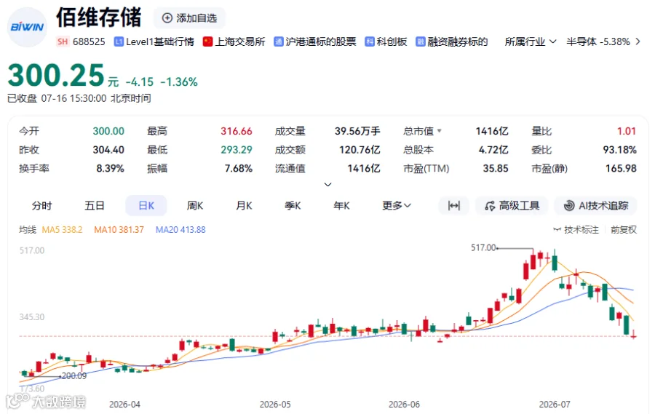Click the latest candlestick on chart
This screenshot has width=655, height=414.
click(x=634, y=335)
